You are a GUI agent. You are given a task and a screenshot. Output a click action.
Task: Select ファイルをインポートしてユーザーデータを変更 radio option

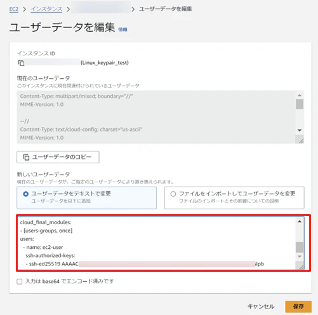(x=173, y=194)
